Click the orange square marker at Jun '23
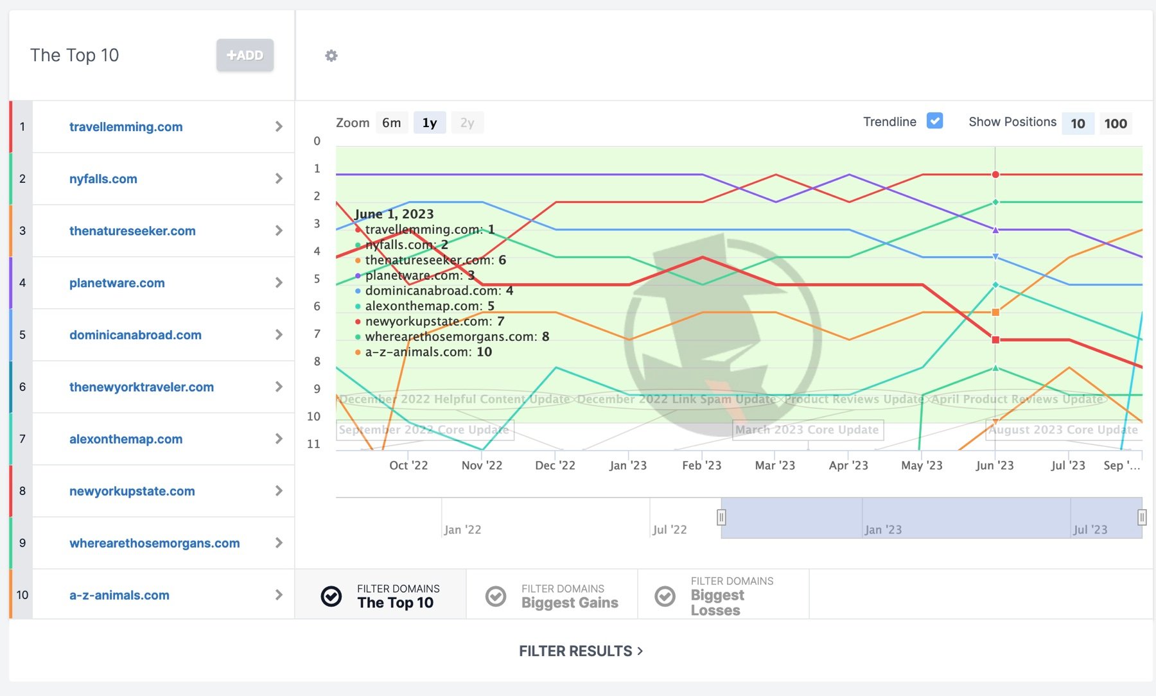The height and width of the screenshot is (696, 1156). click(x=995, y=312)
